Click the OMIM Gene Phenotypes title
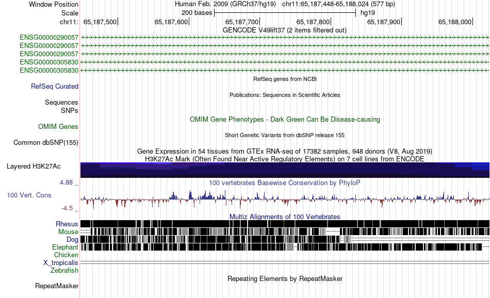The width and height of the screenshot is (490, 298). [x=285, y=119]
